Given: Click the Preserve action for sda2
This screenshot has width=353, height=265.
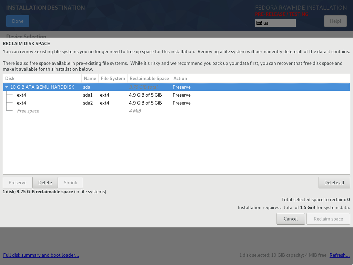Looking at the screenshot, I should 181,103.
